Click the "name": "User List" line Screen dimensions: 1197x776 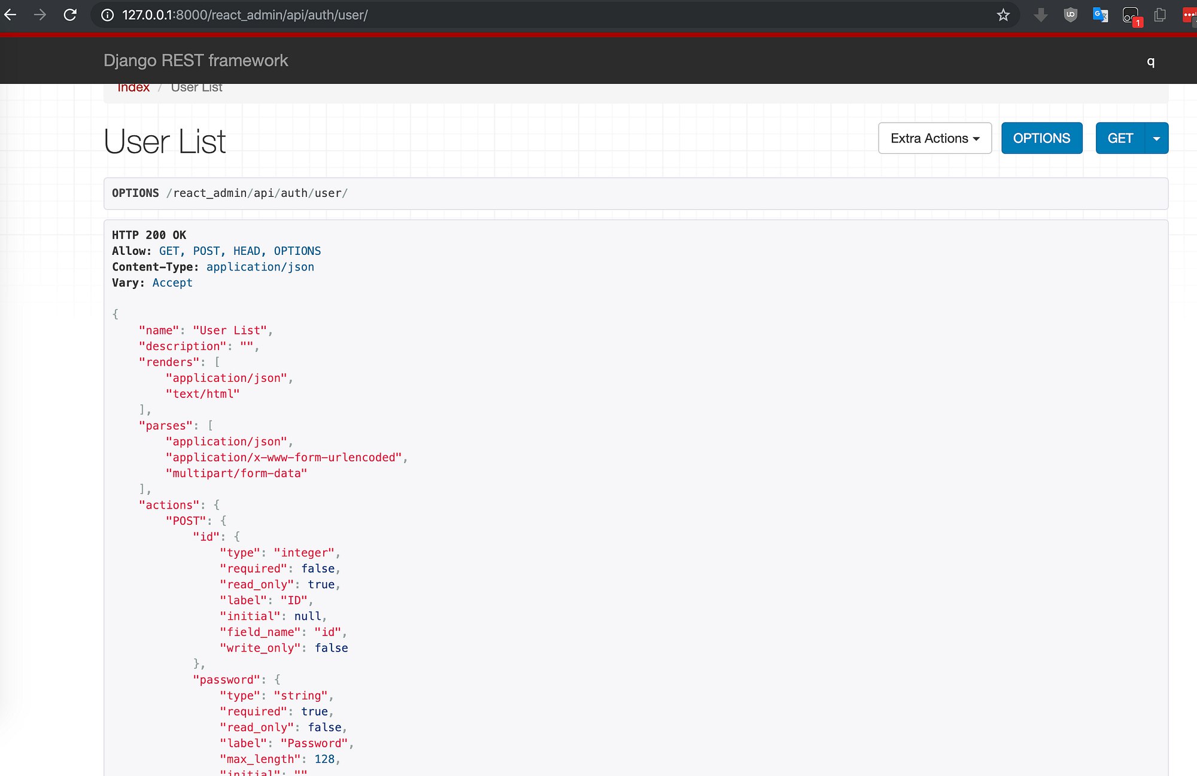tap(206, 330)
